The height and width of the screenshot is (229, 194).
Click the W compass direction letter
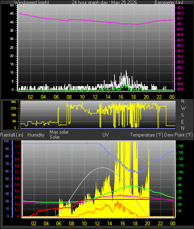pos(183,108)
